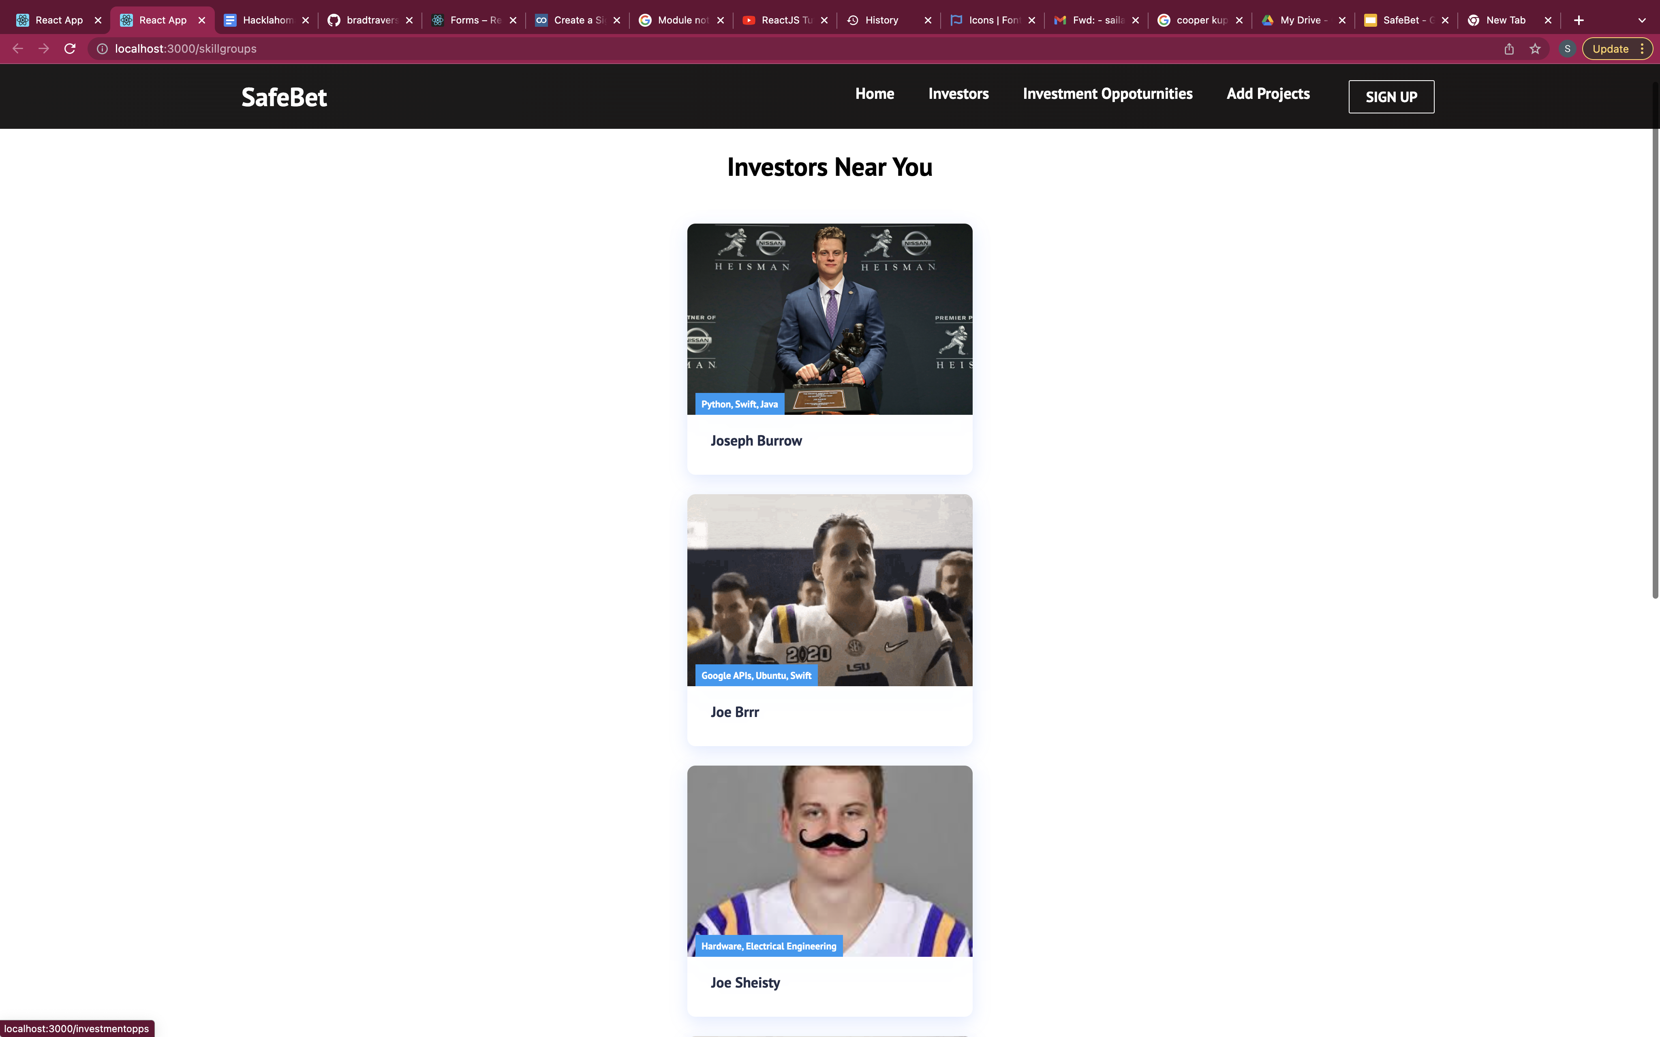Switch to the History tab
Viewport: 1660px width, 1037px height.
(881, 20)
